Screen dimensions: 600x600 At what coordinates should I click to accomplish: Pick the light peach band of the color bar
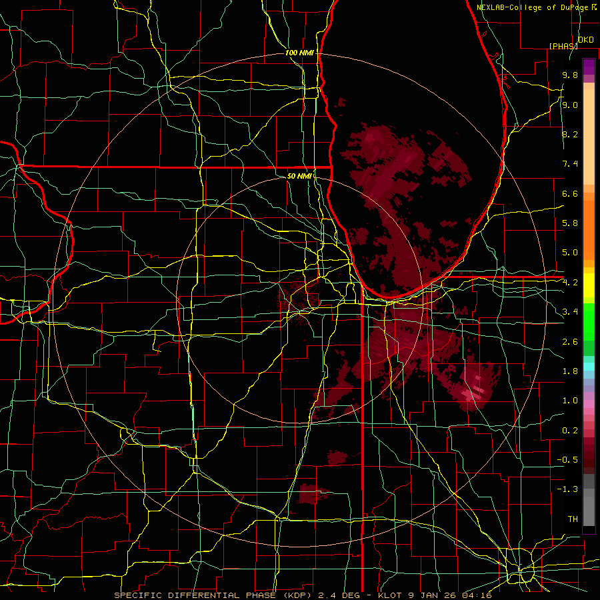pos(589,138)
